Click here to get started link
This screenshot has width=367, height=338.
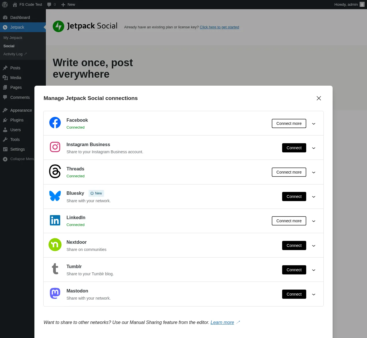[219, 27]
